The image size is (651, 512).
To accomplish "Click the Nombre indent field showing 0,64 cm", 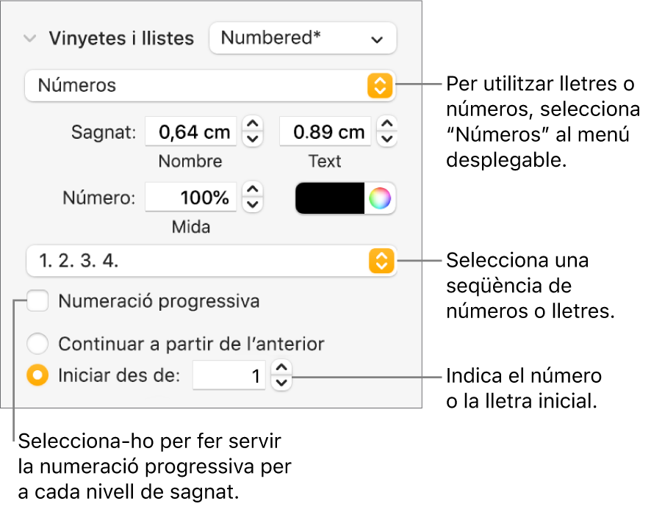I will 190,131.
